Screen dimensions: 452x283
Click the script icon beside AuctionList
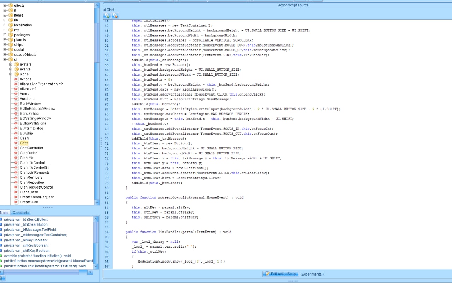[16, 99]
